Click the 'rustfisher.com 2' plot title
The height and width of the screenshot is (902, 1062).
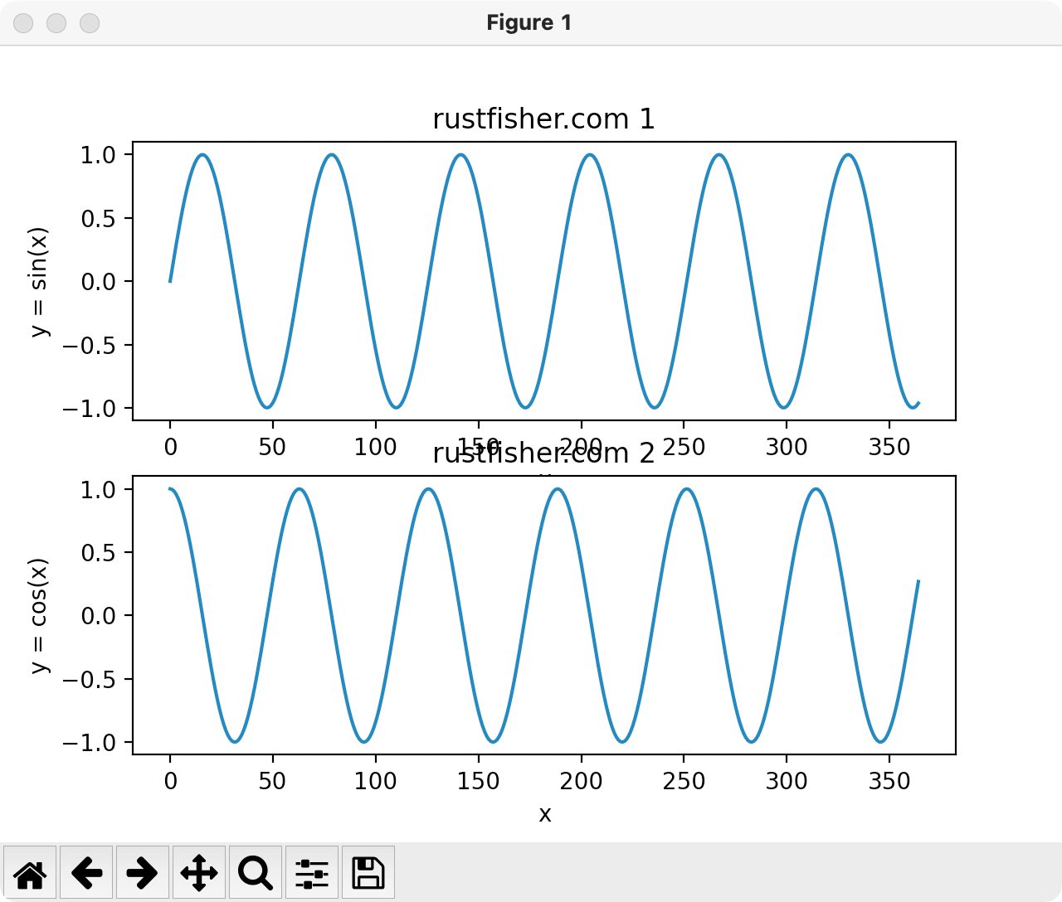click(544, 453)
